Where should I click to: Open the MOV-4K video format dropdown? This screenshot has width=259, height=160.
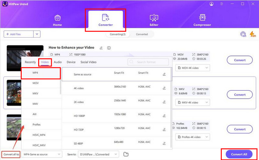point(193,68)
